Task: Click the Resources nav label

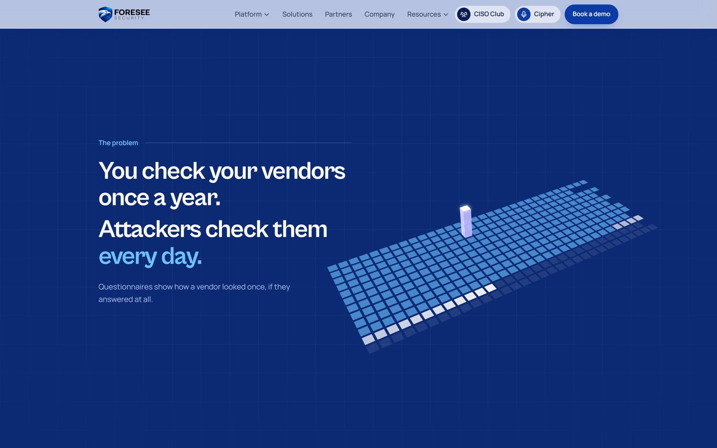Action: 424,14
